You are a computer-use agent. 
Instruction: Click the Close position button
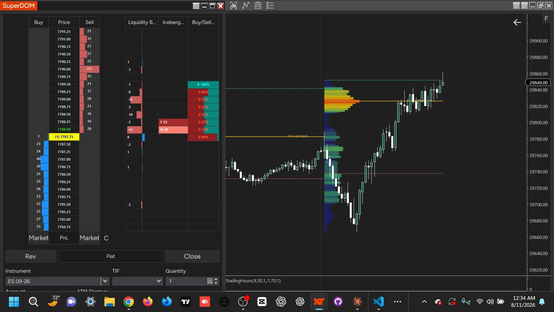click(x=192, y=257)
